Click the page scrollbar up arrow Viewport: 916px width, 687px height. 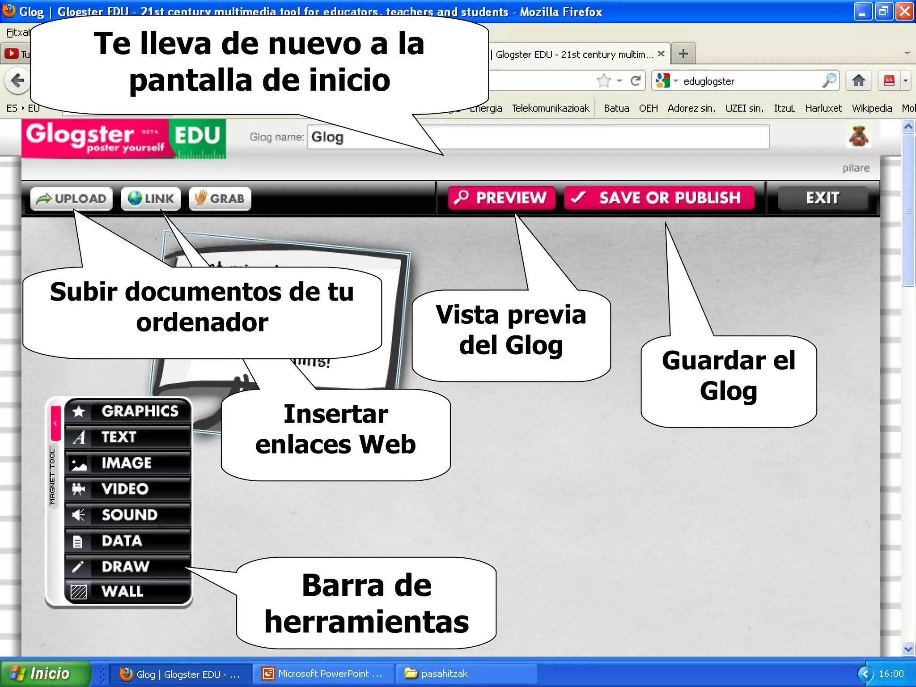[x=908, y=127]
